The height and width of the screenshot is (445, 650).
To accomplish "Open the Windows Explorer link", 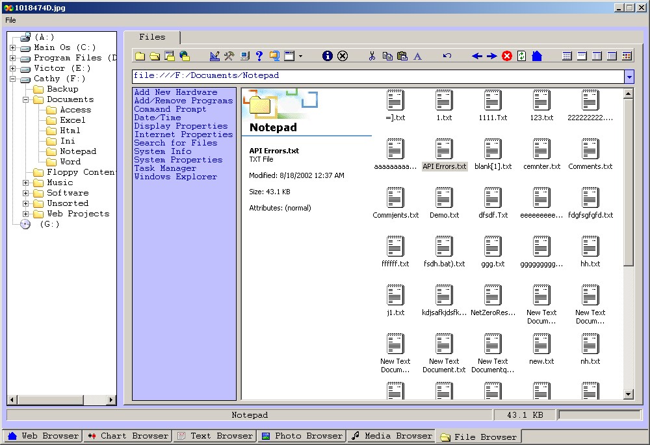I will click(175, 177).
